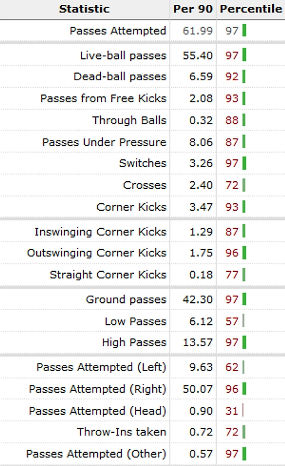The image size is (285, 466).
Task: Click the Straight Corner Kicks label
Action: pos(108,275)
